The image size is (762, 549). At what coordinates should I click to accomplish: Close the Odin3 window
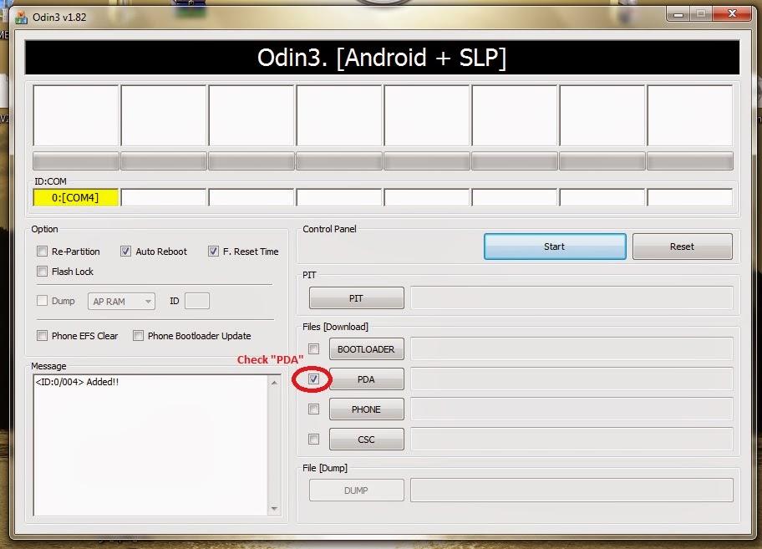click(x=732, y=13)
